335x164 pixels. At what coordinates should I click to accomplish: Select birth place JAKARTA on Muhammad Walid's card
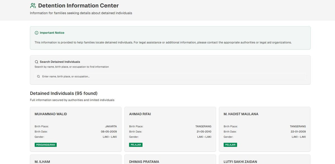(111, 126)
